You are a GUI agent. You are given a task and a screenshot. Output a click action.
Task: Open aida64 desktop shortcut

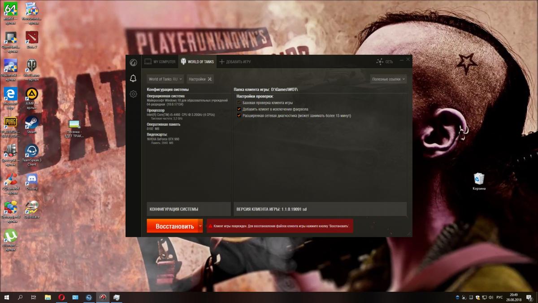10,13
